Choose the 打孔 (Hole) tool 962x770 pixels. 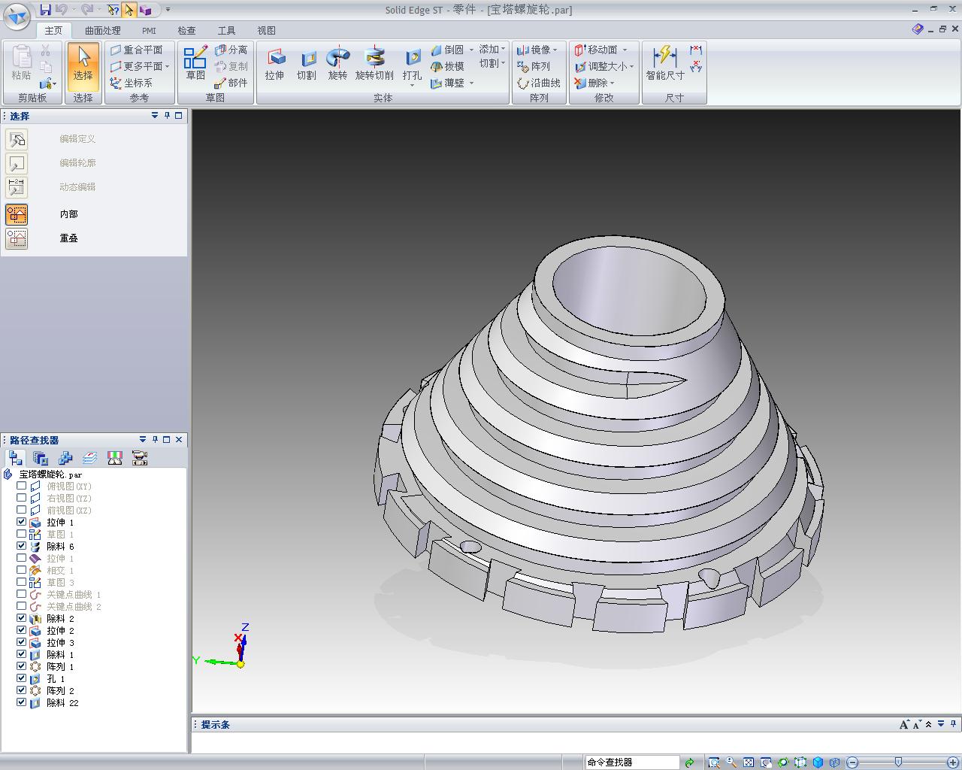[x=412, y=67]
